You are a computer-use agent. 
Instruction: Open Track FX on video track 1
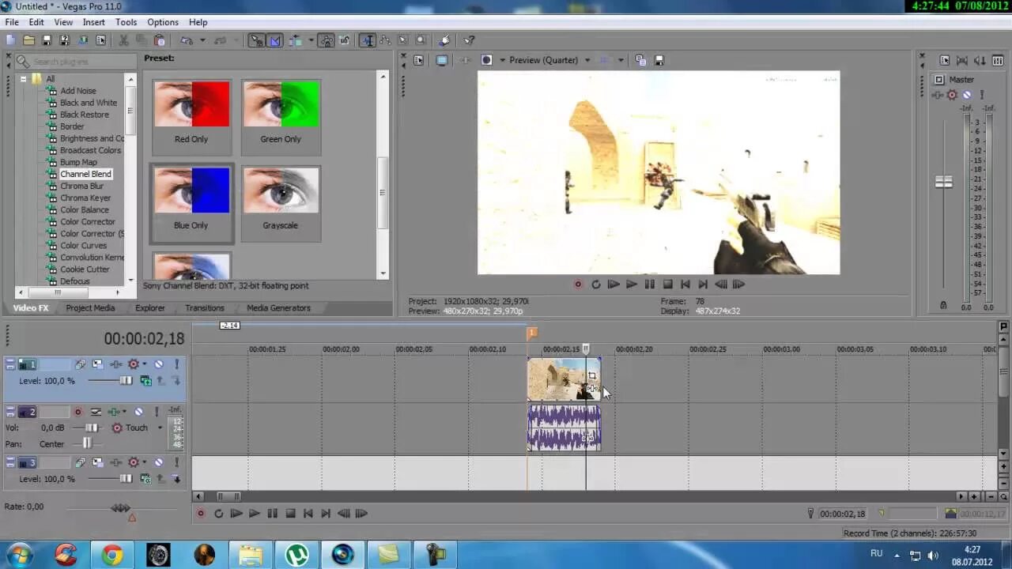click(x=116, y=364)
